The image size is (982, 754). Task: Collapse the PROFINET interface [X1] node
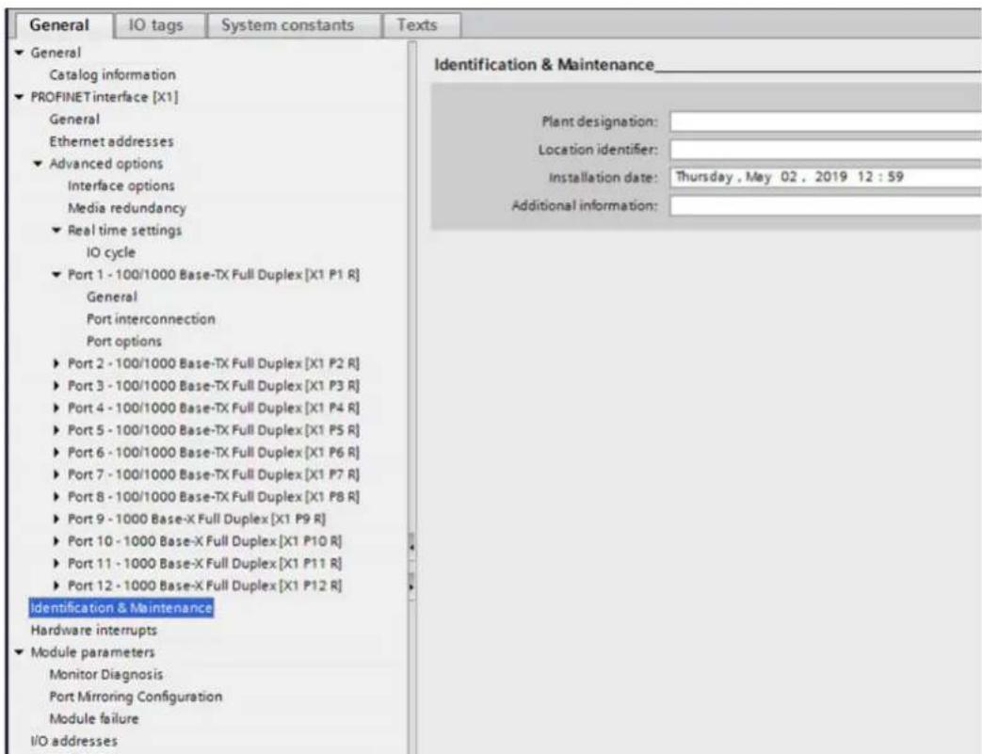tap(20, 97)
